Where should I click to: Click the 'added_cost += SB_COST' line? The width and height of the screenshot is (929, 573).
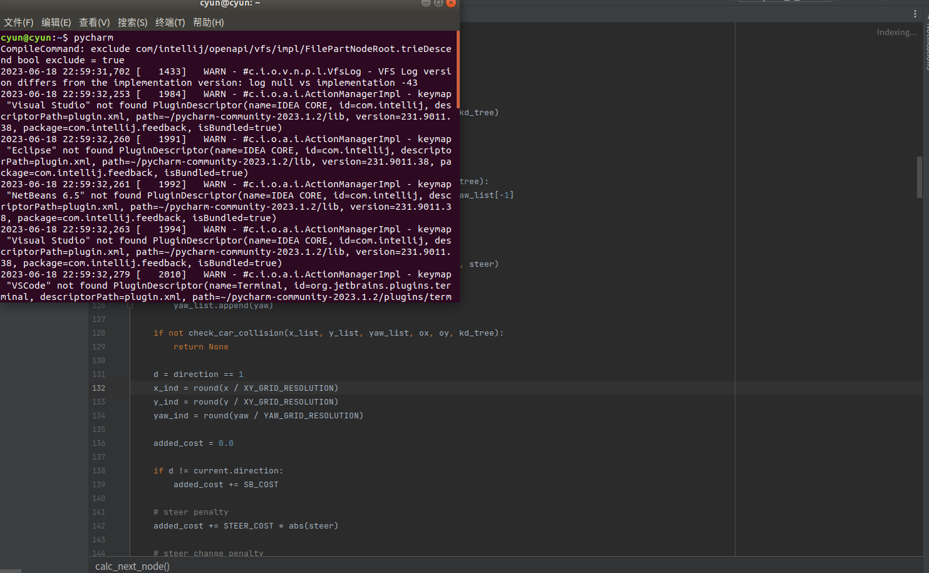coord(226,485)
